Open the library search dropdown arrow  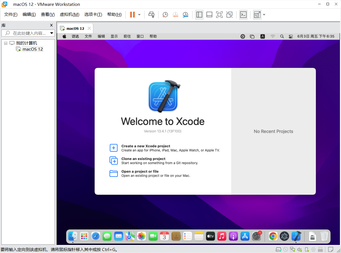point(52,33)
